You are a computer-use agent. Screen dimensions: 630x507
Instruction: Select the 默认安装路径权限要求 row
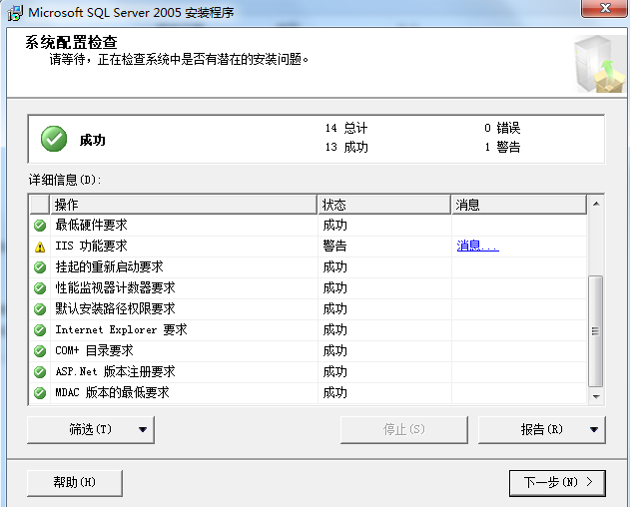coord(309,309)
